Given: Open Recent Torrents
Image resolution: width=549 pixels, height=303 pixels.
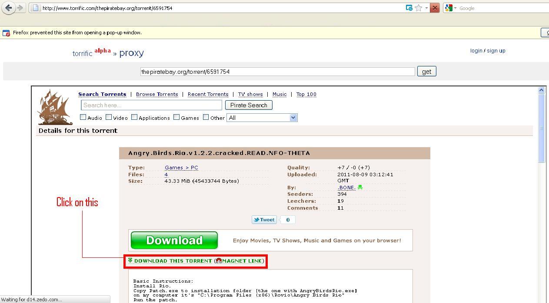Looking at the screenshot, I should click(208, 94).
